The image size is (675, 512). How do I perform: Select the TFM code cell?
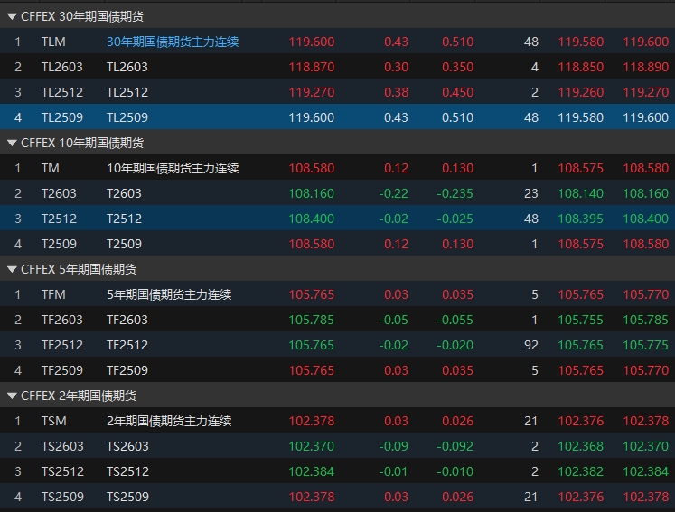pyautogui.click(x=53, y=294)
